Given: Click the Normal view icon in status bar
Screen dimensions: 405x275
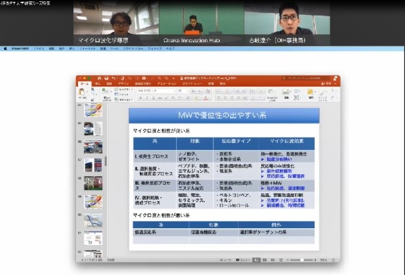Looking at the screenshot, I should [x=257, y=259].
